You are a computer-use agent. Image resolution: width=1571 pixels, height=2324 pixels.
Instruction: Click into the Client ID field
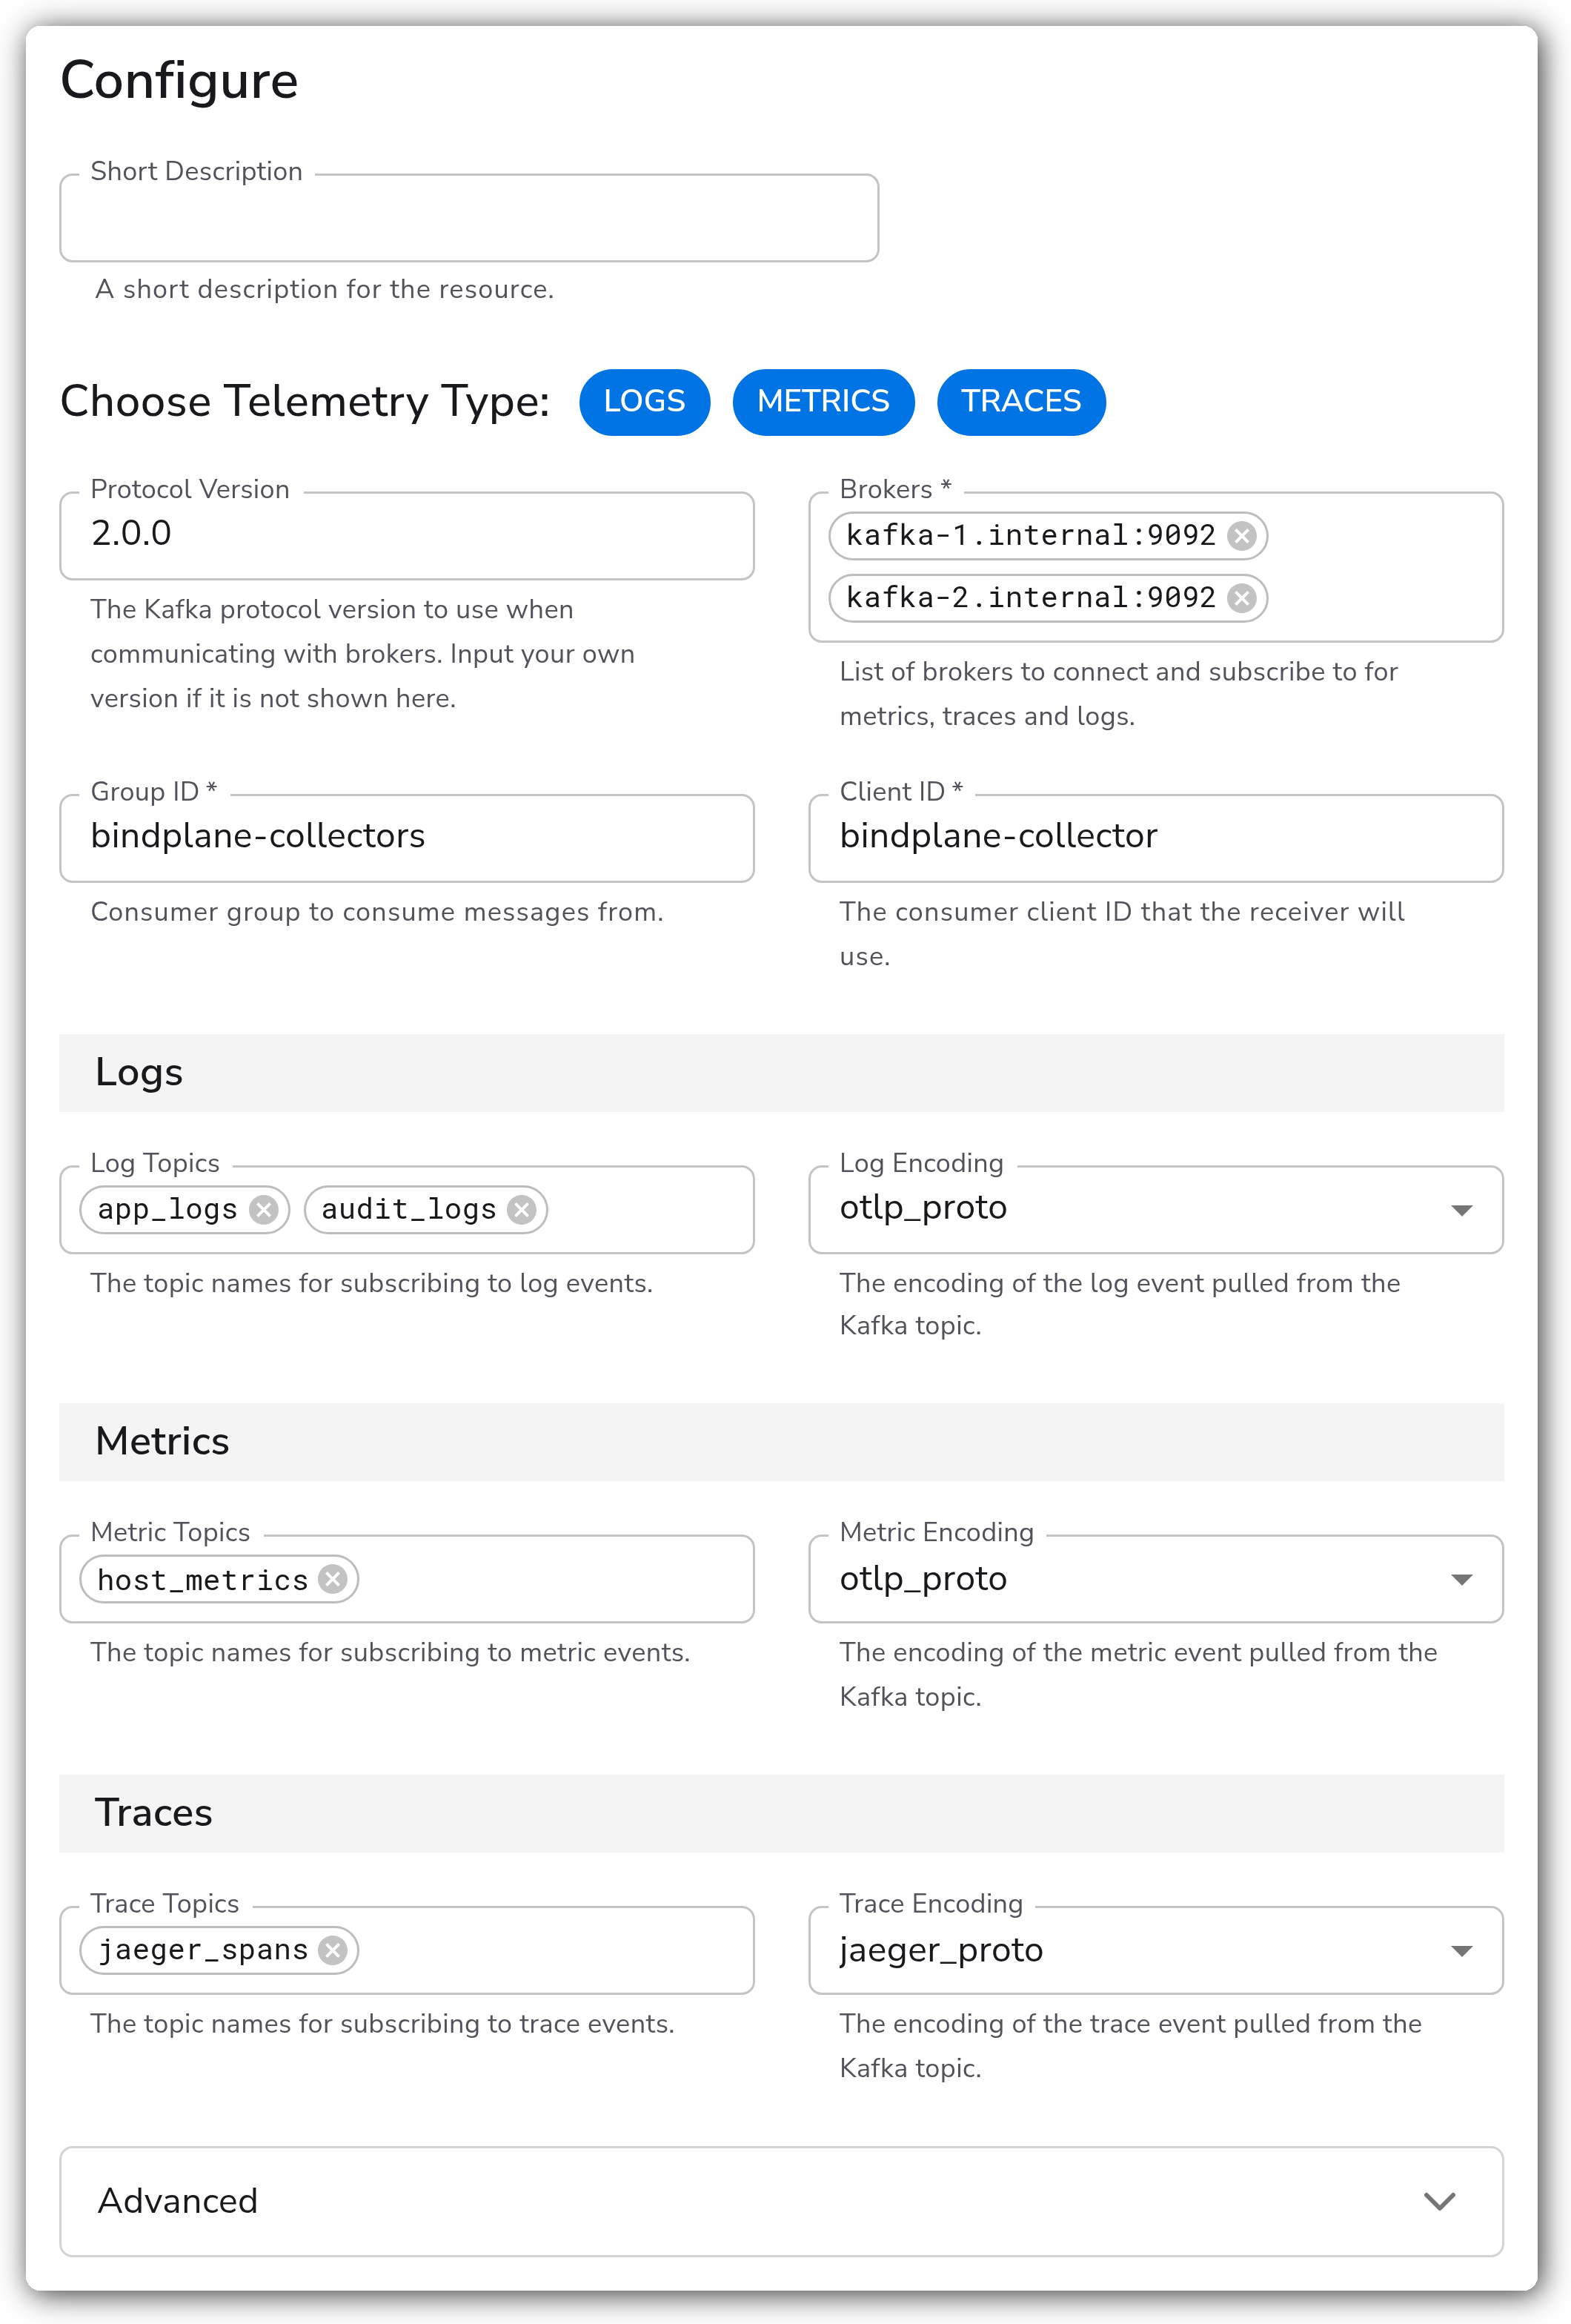pos(1156,838)
